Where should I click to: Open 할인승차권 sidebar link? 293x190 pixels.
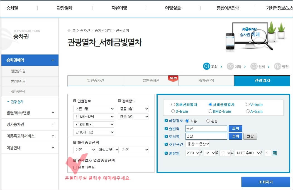18,81
